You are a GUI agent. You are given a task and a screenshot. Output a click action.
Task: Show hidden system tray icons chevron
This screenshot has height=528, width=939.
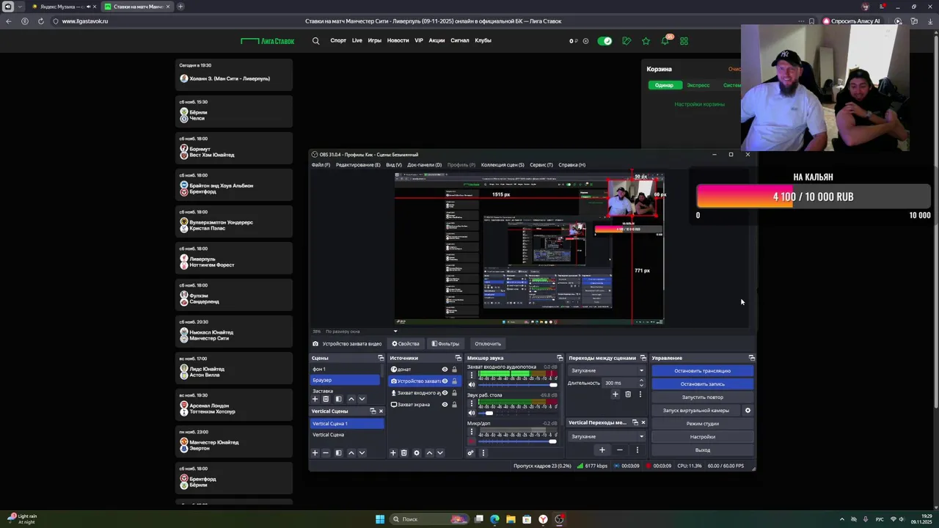pyautogui.click(x=841, y=519)
